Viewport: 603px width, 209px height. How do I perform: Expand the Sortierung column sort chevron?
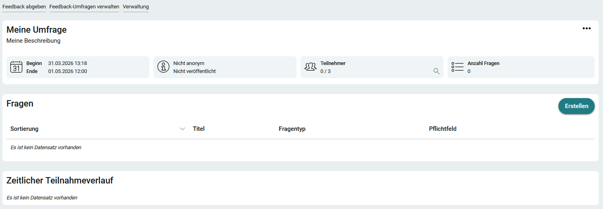(x=183, y=129)
